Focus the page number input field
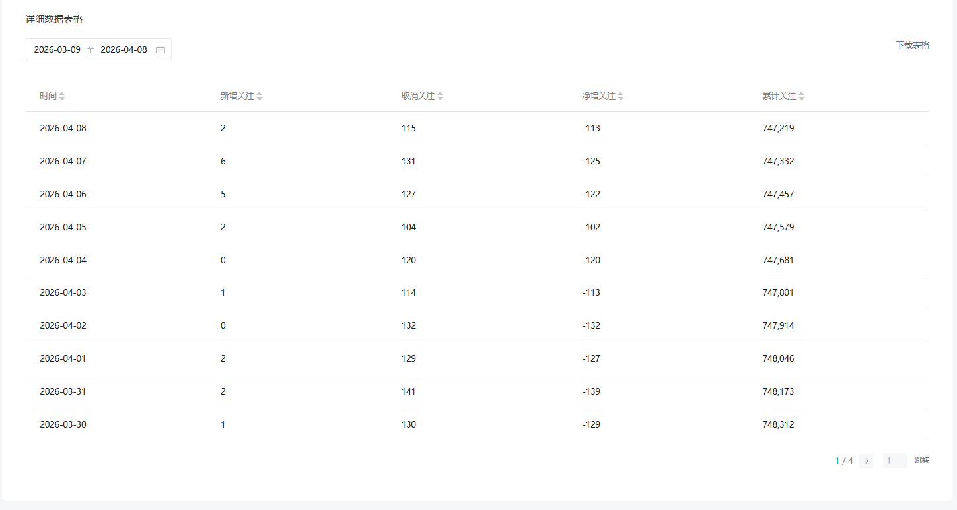957x510 pixels. click(x=894, y=461)
